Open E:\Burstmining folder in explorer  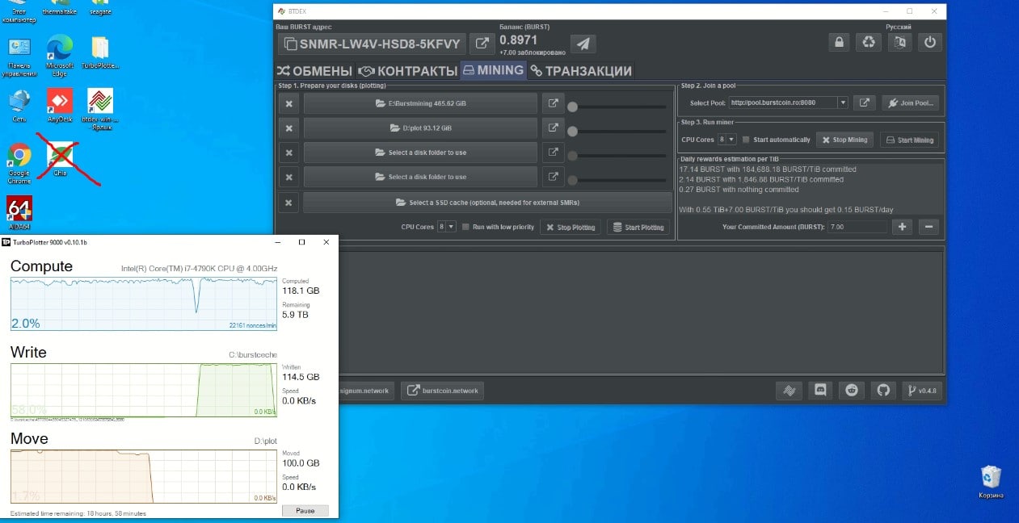pos(552,103)
